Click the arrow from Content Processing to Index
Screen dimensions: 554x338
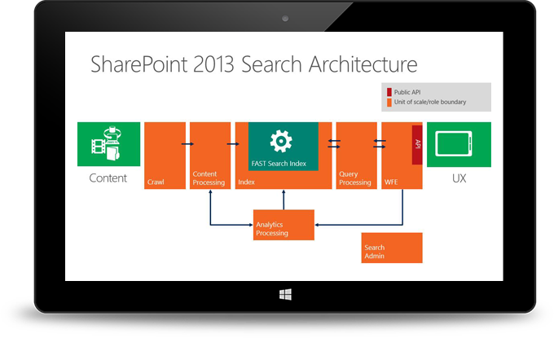233,143
